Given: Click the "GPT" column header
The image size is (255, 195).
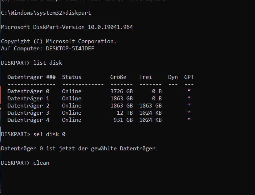Looking at the screenshot, I should pos(189,77).
